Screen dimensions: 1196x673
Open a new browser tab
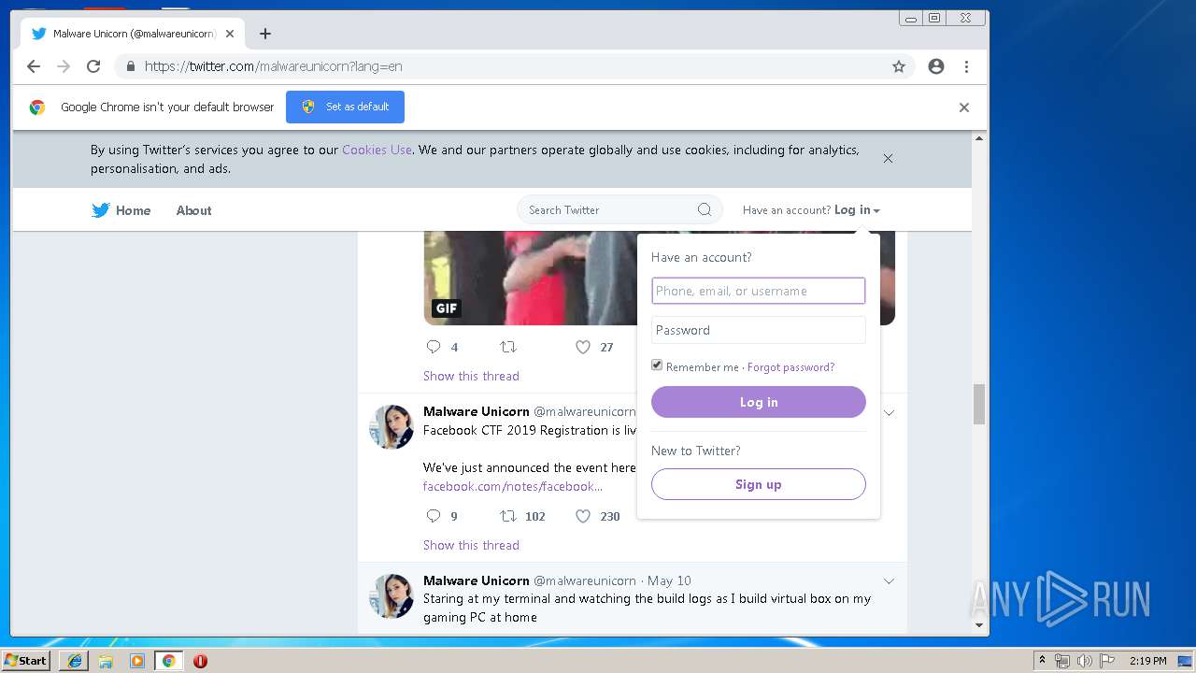coord(265,34)
